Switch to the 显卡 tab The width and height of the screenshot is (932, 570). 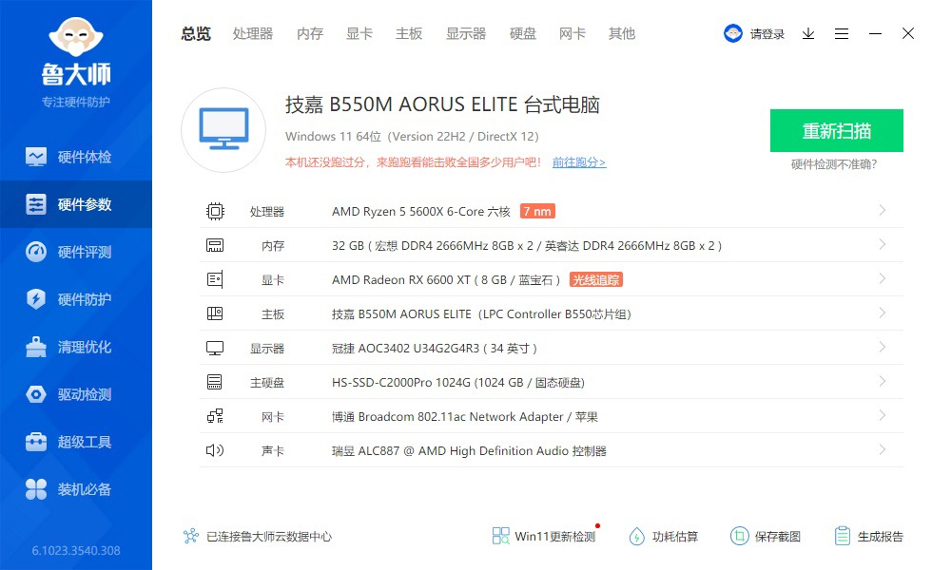click(359, 34)
